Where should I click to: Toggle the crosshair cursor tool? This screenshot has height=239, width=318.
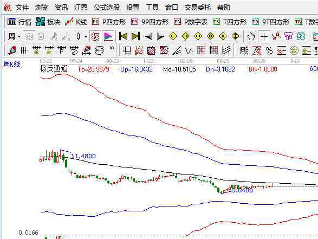264,37
